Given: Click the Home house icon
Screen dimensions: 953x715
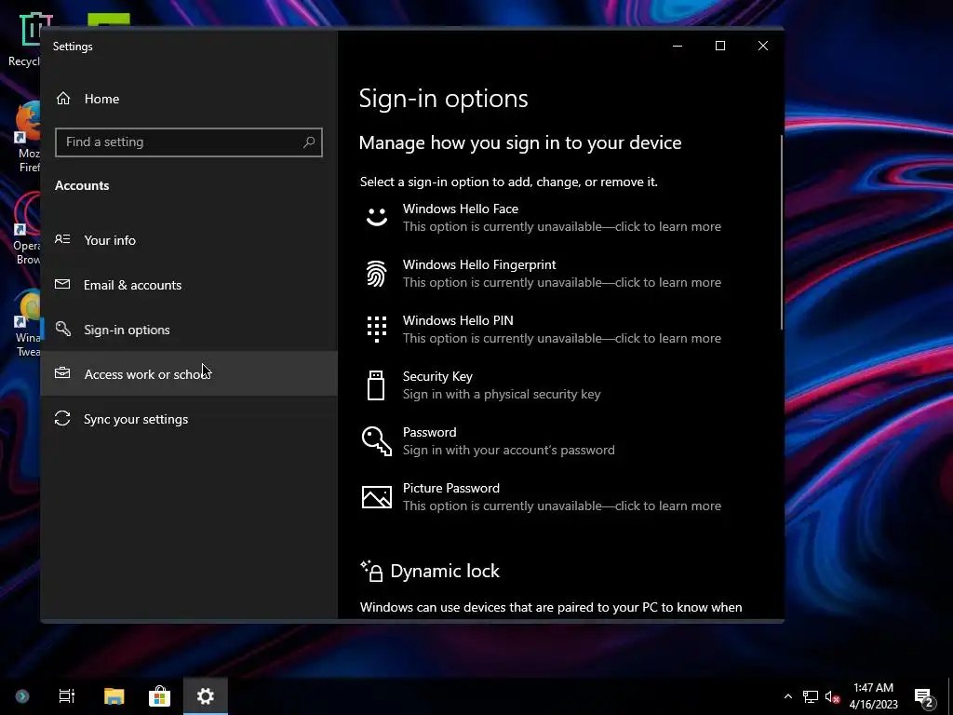Looking at the screenshot, I should 63,99.
